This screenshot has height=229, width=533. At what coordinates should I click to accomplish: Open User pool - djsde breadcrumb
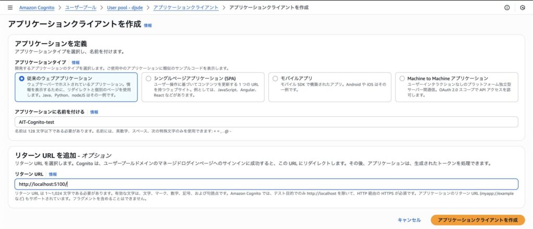(125, 7)
